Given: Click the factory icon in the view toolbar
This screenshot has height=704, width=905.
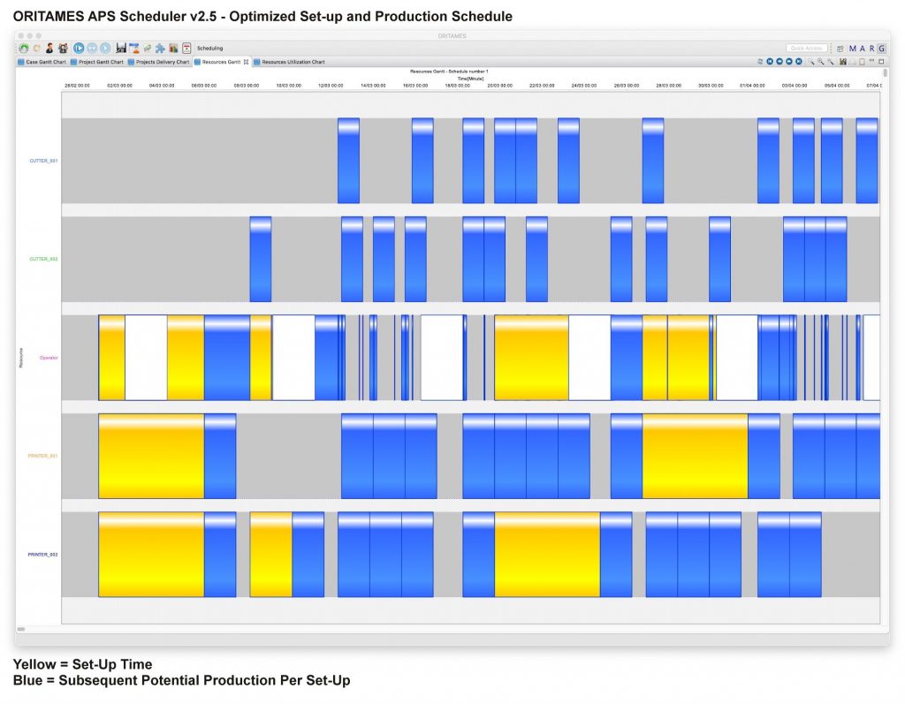Looking at the screenshot, I should coord(843,61).
